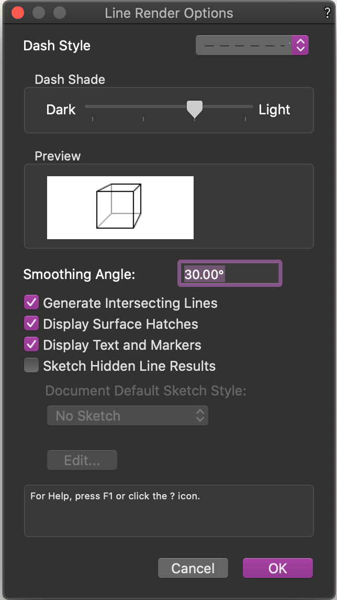Viewport: 337px width, 600px height.
Task: Expand the No Sketch style dropdown
Action: coord(127,416)
